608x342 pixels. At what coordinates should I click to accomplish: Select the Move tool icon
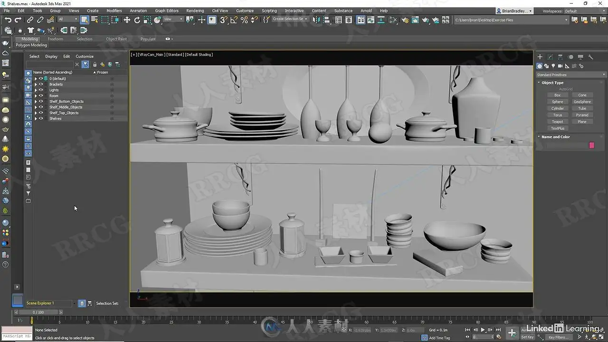point(127,20)
